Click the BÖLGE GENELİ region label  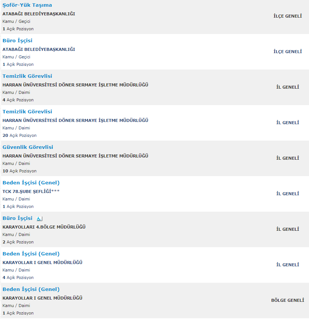[x=288, y=300]
